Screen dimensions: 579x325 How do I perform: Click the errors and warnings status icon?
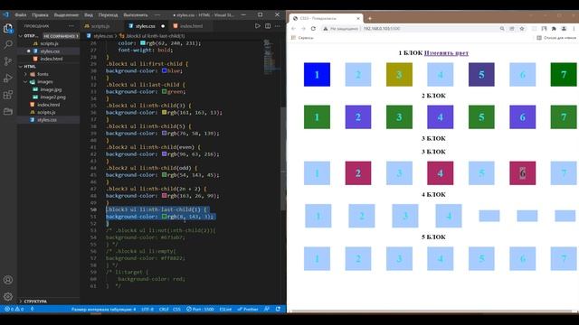[14, 309]
